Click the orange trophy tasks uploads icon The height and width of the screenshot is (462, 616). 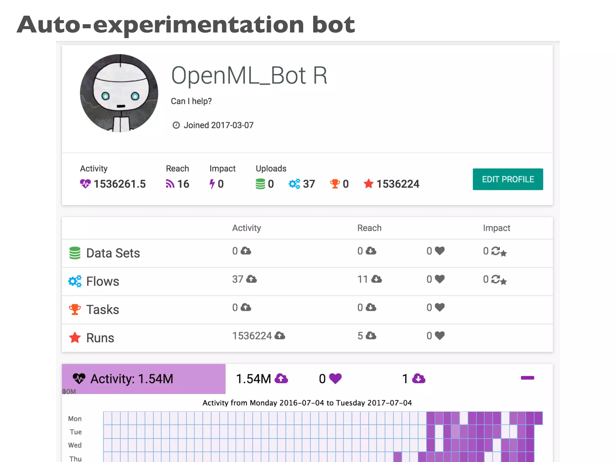(335, 184)
